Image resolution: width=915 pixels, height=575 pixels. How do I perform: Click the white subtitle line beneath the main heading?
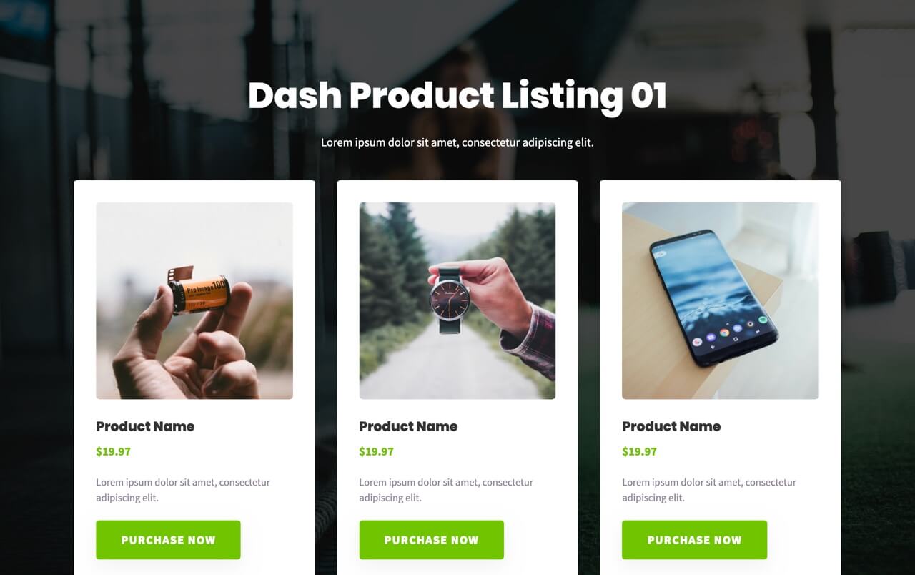[x=457, y=142]
